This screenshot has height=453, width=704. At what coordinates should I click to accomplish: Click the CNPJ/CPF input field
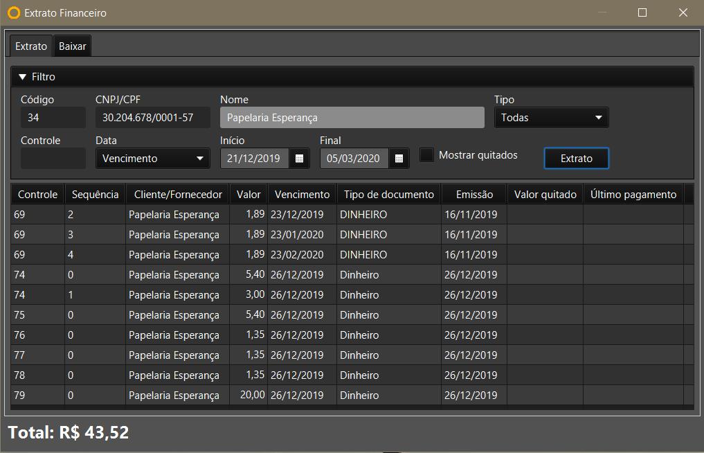153,118
